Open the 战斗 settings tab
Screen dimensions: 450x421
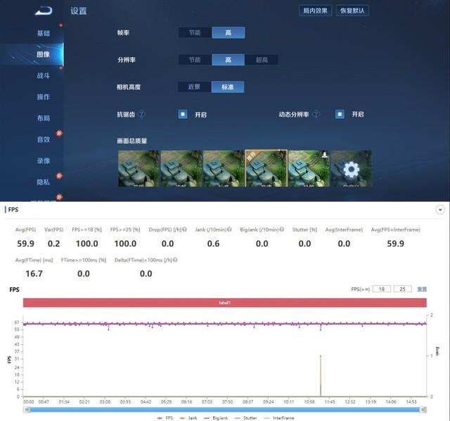pyautogui.click(x=44, y=75)
